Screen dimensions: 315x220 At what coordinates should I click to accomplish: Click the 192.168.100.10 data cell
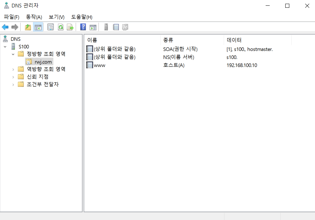point(242,65)
